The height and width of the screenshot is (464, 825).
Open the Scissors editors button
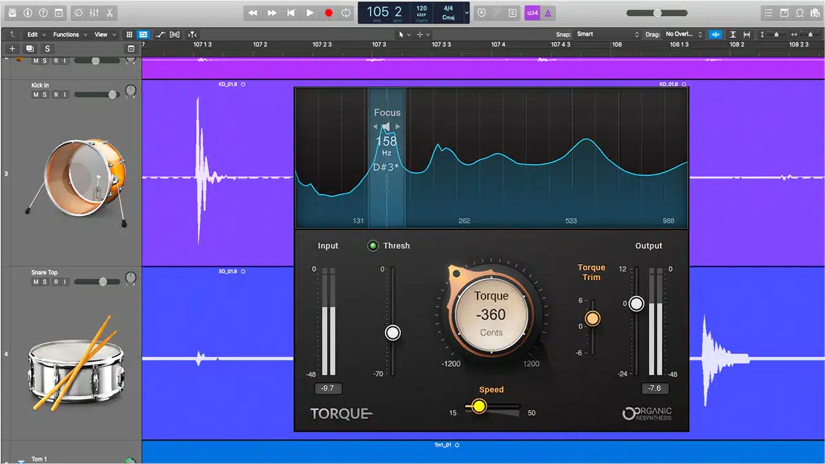point(110,13)
